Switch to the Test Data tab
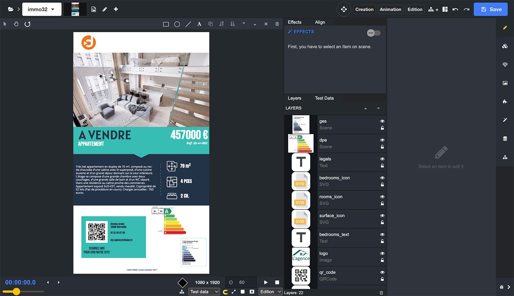 pyautogui.click(x=324, y=98)
